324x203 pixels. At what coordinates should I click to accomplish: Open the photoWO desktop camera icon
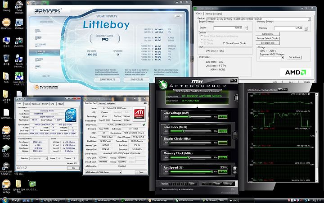coord(19,42)
